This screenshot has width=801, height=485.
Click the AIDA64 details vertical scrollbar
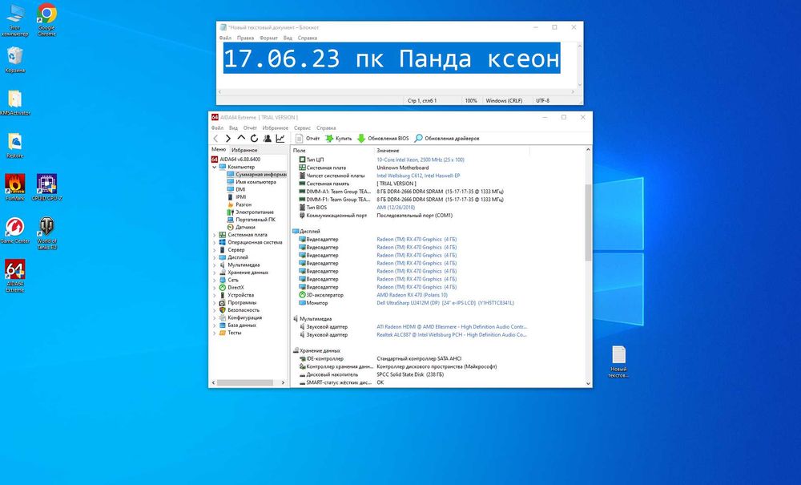point(588,223)
